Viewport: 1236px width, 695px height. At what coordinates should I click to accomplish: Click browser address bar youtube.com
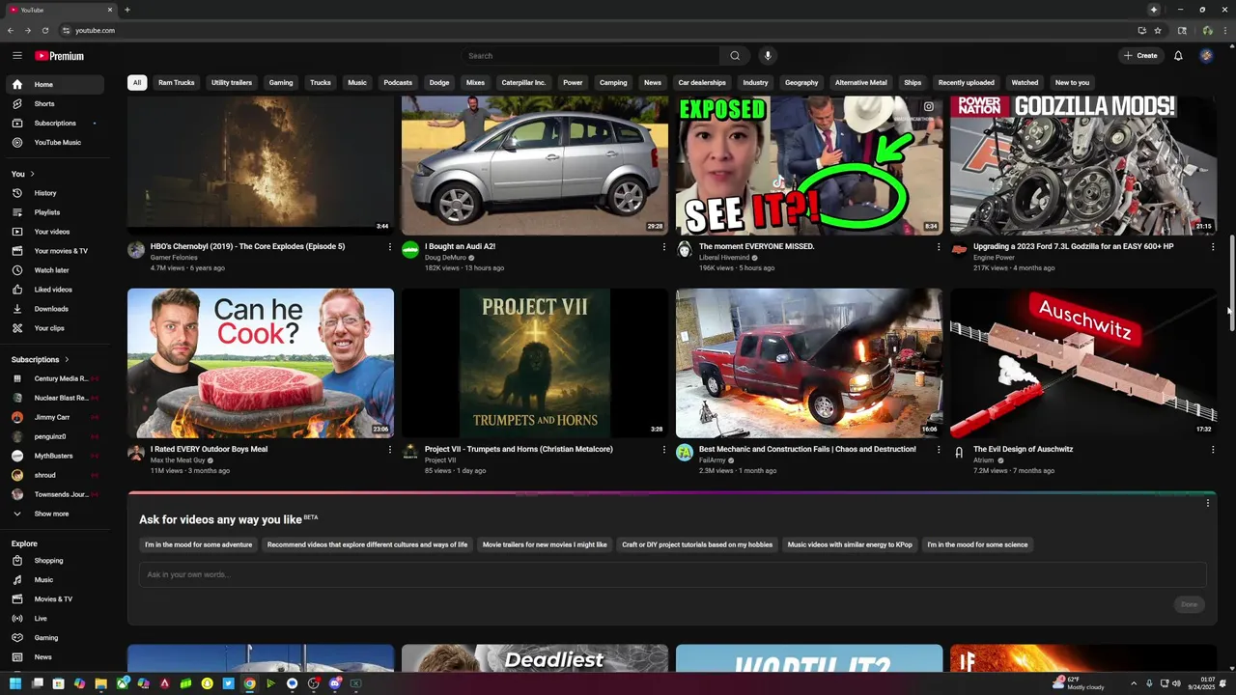coord(95,30)
